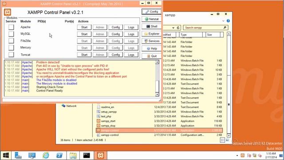This screenshot has width=284, height=160.
Task: Open Explorer from XAMPP Control Panel
Action: click(x=151, y=34)
